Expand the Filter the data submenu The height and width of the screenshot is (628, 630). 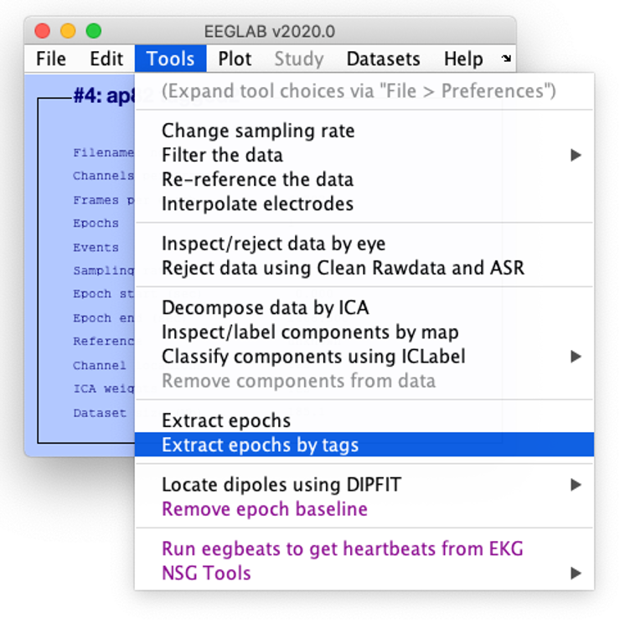[222, 155]
